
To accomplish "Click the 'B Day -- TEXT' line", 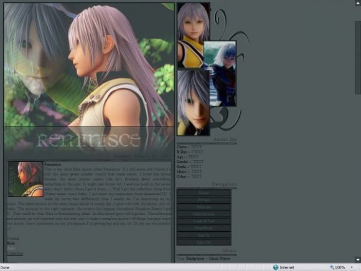I will point(189,152).
